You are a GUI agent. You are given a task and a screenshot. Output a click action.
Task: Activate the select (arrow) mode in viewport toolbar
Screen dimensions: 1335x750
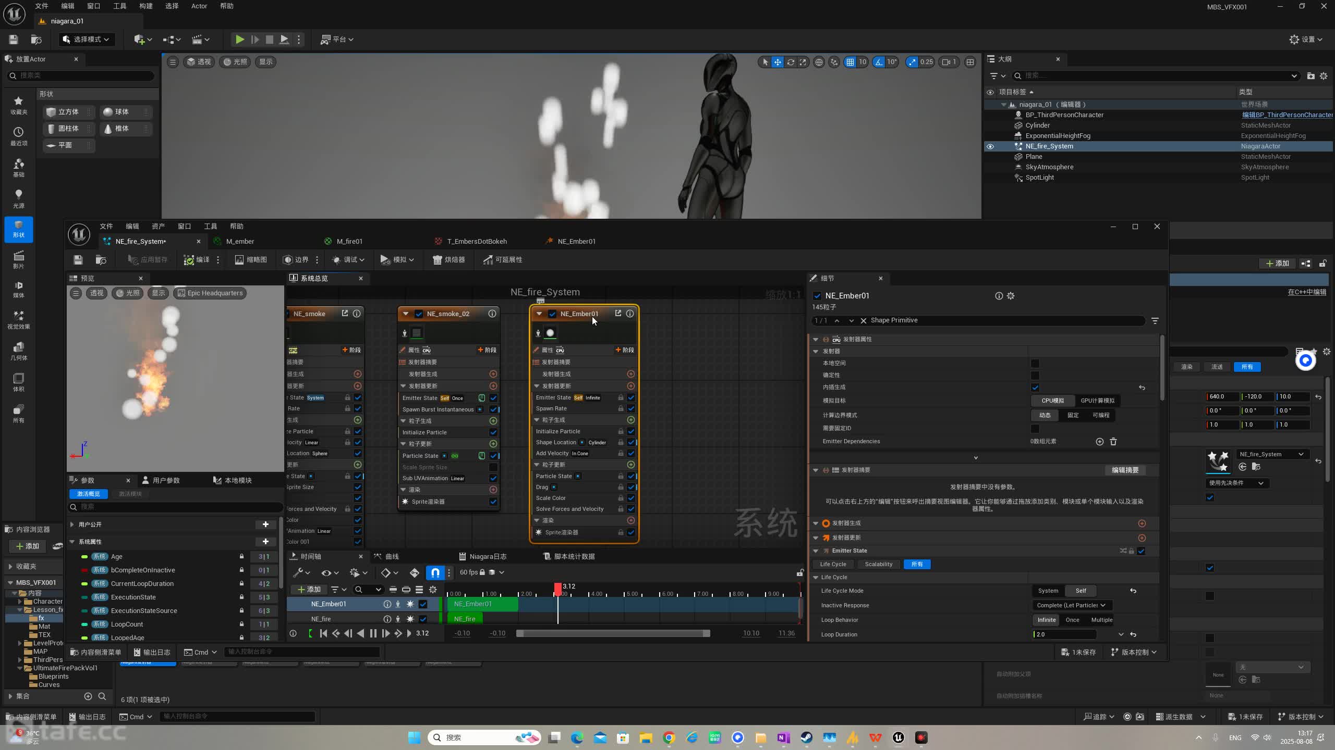pos(765,62)
